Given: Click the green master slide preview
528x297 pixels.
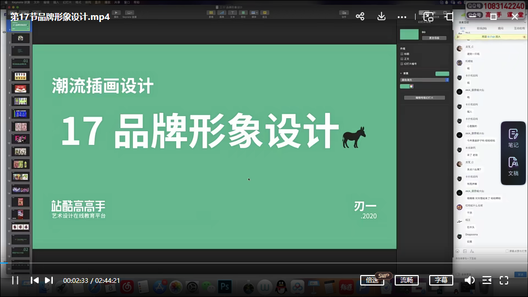Looking at the screenshot, I should 409,35.
